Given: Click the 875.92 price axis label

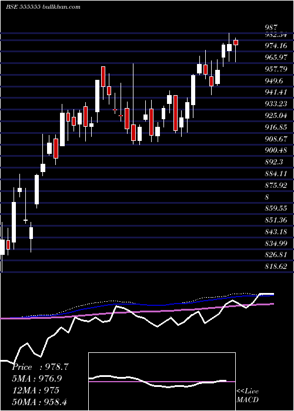Looking at the screenshot, I should pyautogui.click(x=276, y=186).
